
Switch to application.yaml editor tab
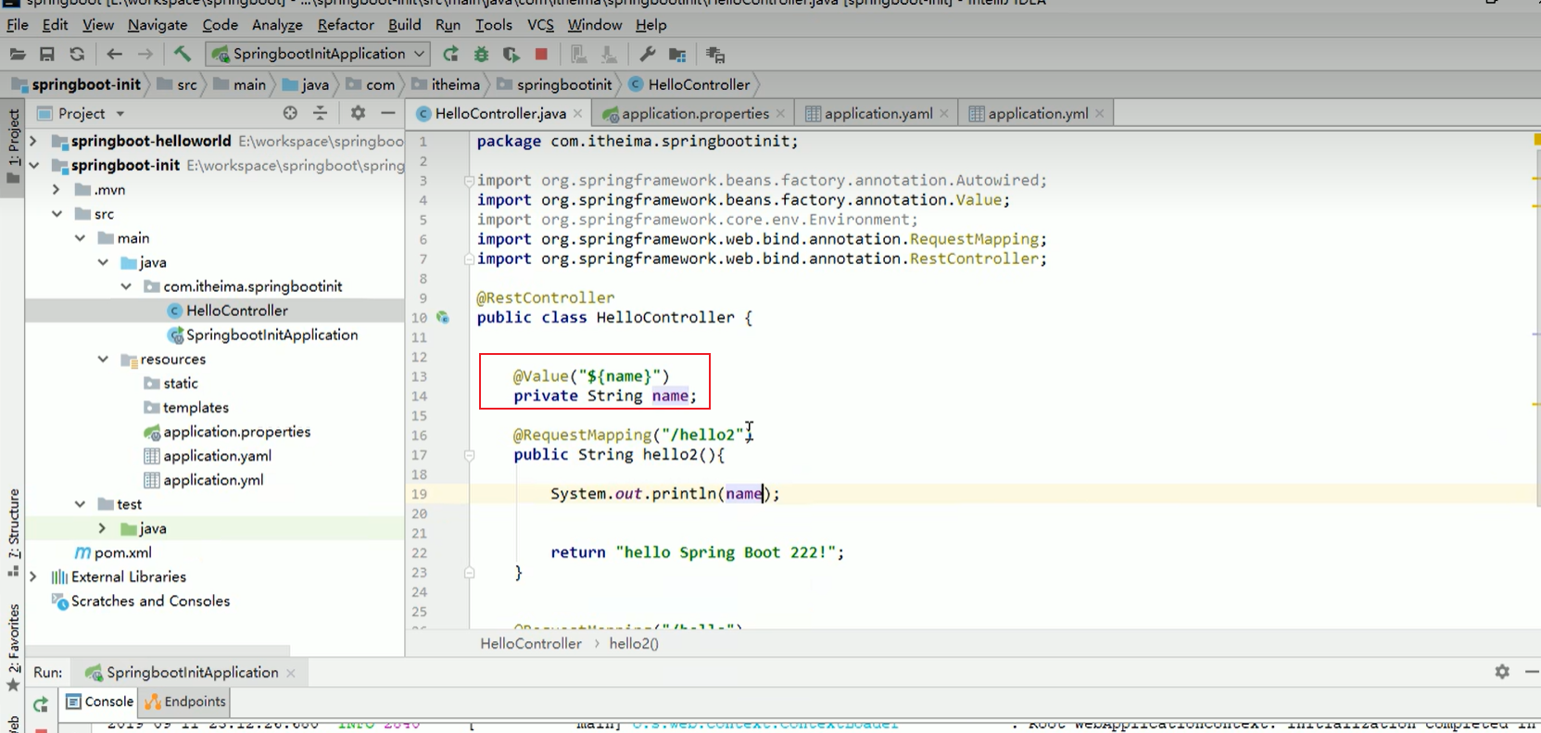point(878,113)
